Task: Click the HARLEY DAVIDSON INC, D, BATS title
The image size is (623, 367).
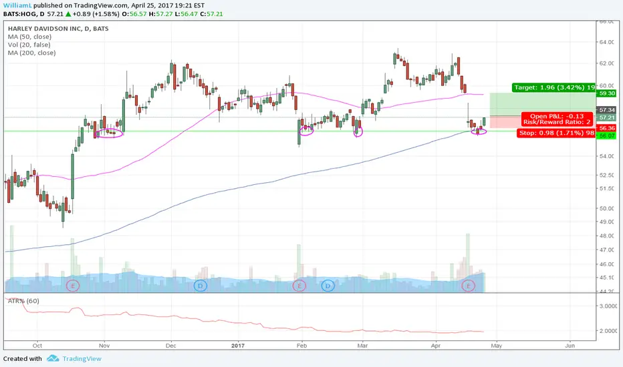Action: [x=58, y=29]
